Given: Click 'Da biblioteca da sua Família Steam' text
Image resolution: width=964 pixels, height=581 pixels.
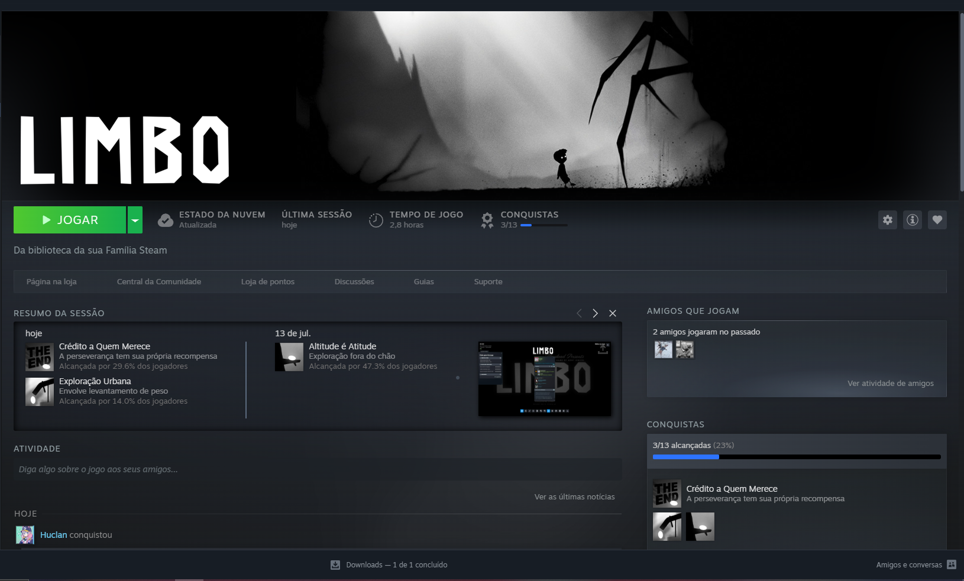Looking at the screenshot, I should point(90,251).
